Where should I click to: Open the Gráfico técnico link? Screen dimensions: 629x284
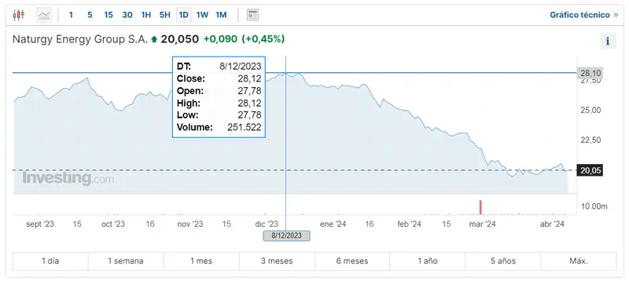584,15
